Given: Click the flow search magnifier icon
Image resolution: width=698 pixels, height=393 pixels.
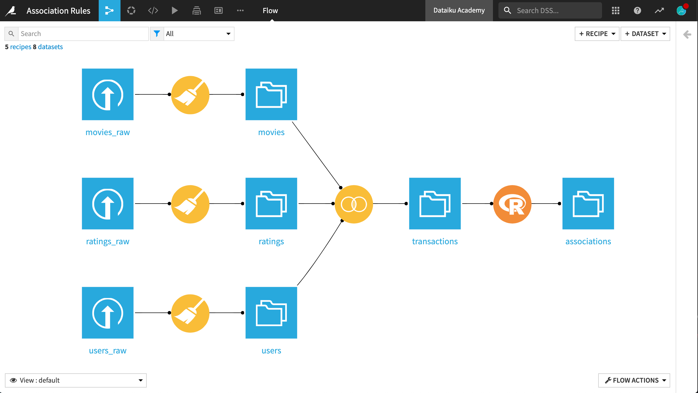Looking at the screenshot, I should (11, 34).
